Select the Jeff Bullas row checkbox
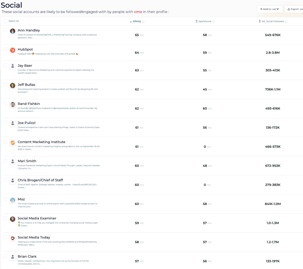 (5, 85)
